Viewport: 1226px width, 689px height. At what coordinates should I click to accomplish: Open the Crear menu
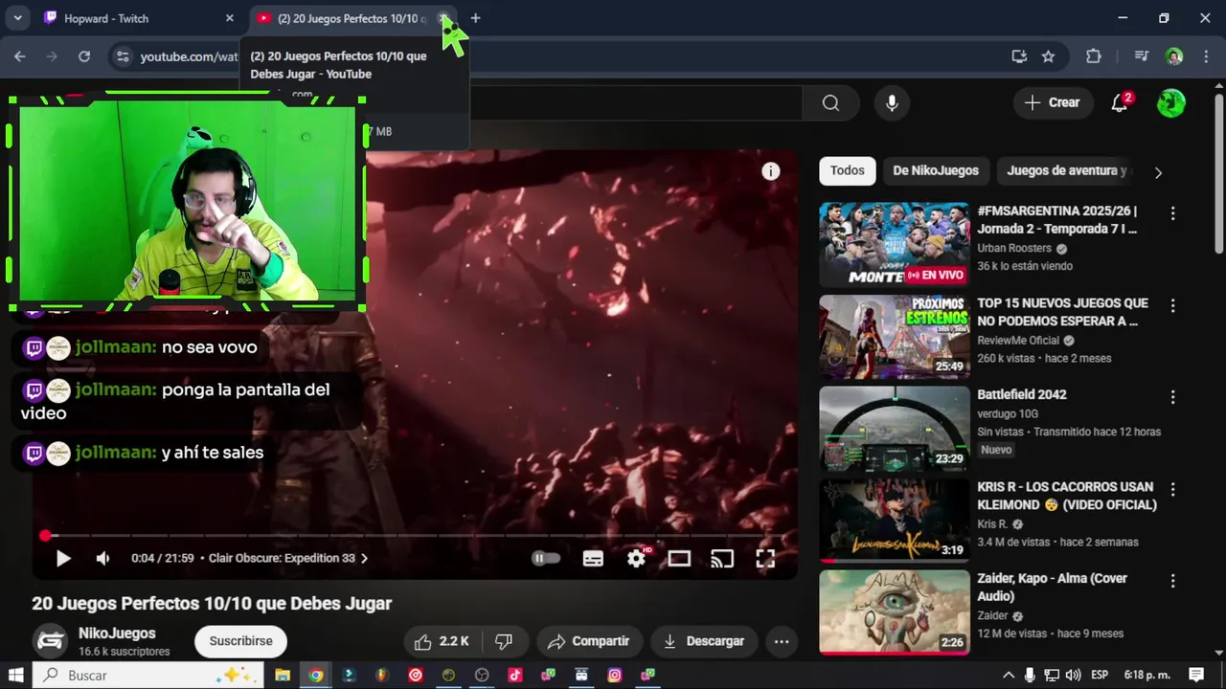coord(1052,102)
